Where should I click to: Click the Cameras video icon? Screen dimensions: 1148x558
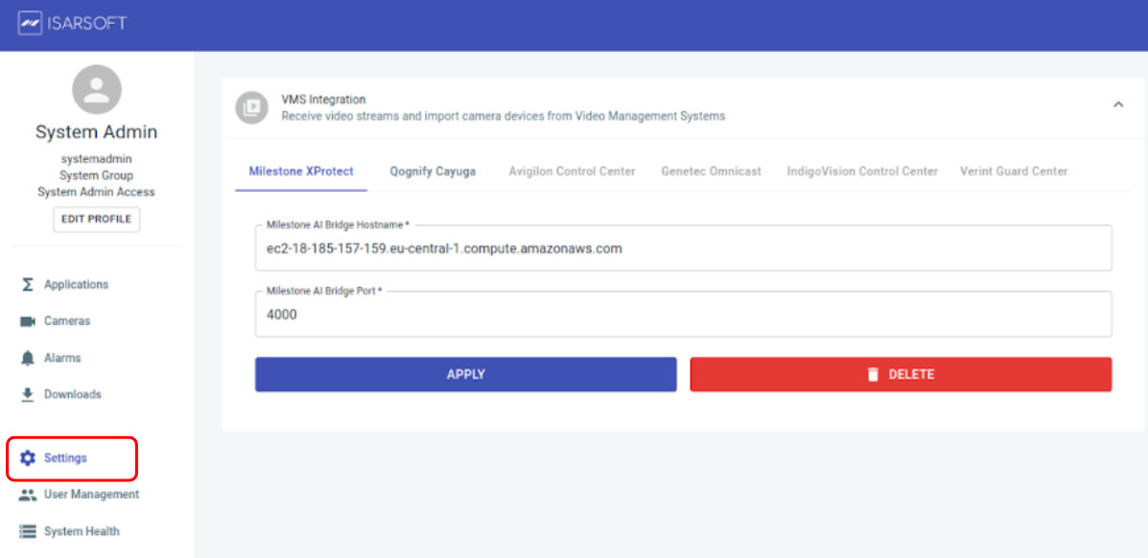(28, 321)
